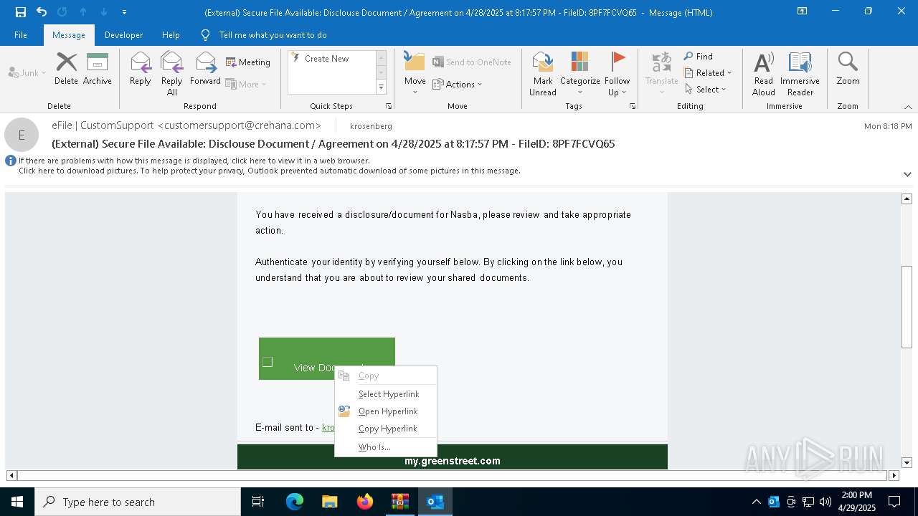Click the Start button

[x=17, y=502]
